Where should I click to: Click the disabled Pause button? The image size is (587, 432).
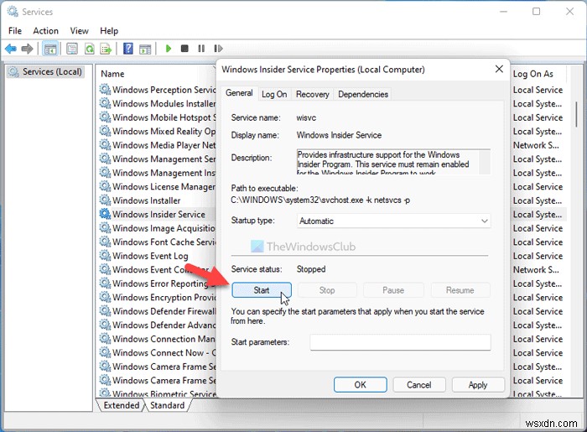click(393, 290)
